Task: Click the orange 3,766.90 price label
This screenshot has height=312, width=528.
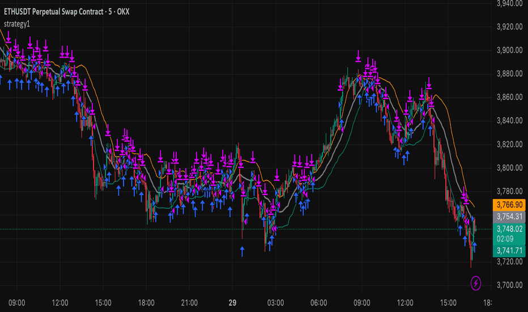Action: click(x=509, y=205)
